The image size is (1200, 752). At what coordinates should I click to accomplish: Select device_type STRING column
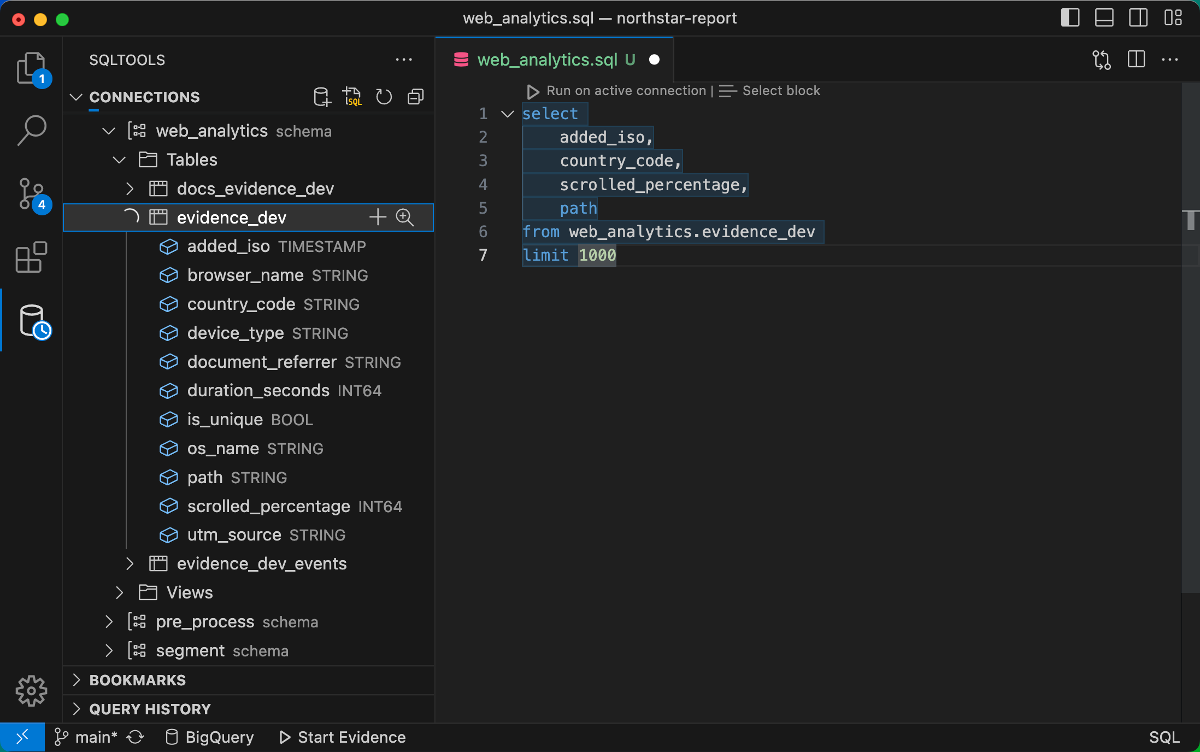click(x=248, y=333)
